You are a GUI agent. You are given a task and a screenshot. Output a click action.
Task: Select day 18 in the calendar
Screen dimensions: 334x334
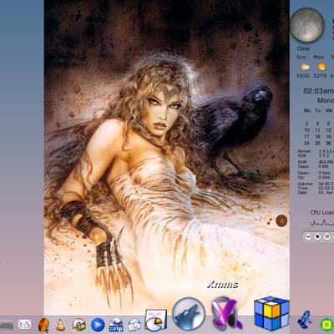coord(317,137)
